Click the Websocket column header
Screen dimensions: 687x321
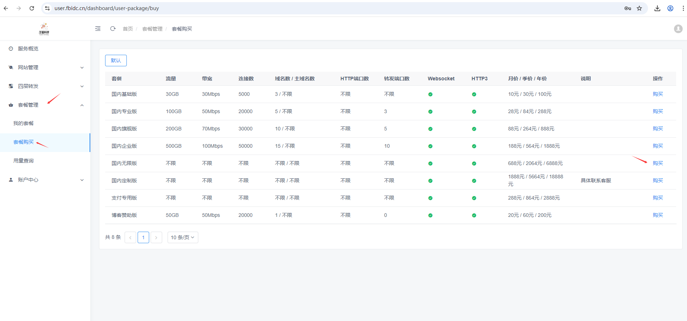tap(441, 79)
